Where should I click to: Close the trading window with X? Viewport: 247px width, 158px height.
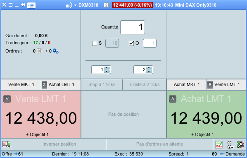click(4, 5)
